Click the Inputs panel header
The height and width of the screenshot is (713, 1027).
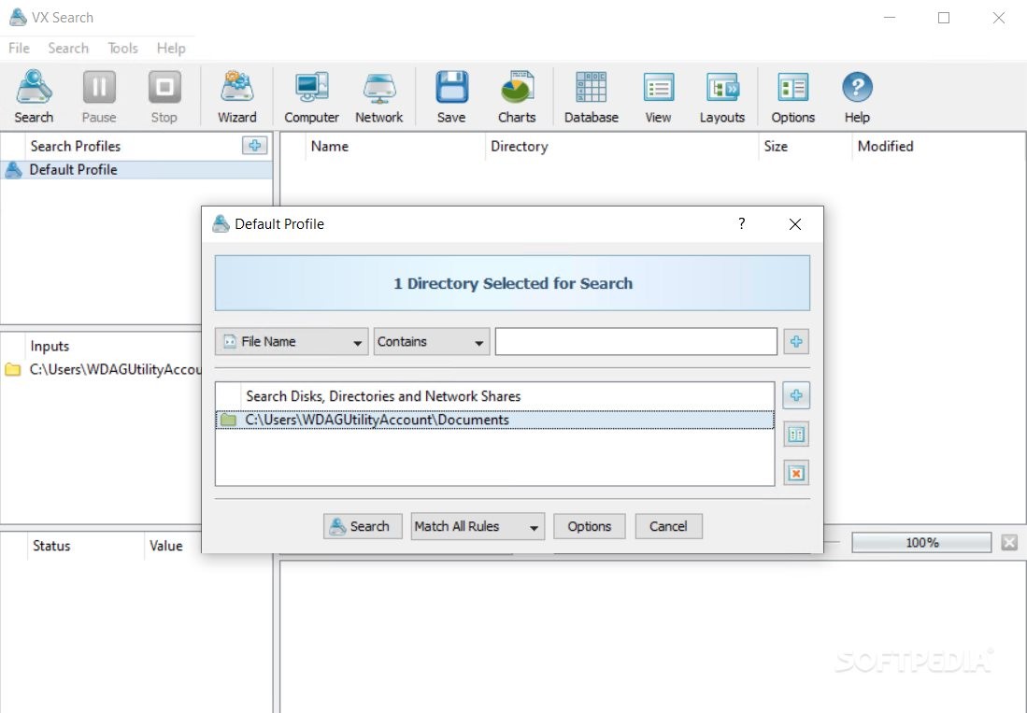click(113, 346)
